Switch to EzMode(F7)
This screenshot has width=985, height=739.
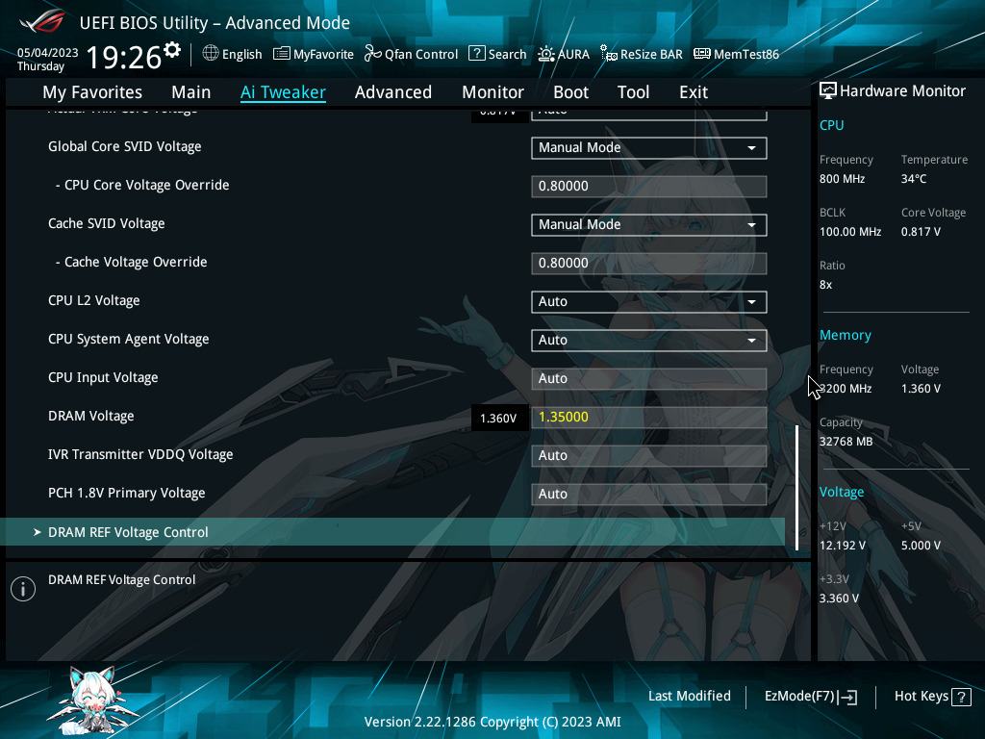810,697
